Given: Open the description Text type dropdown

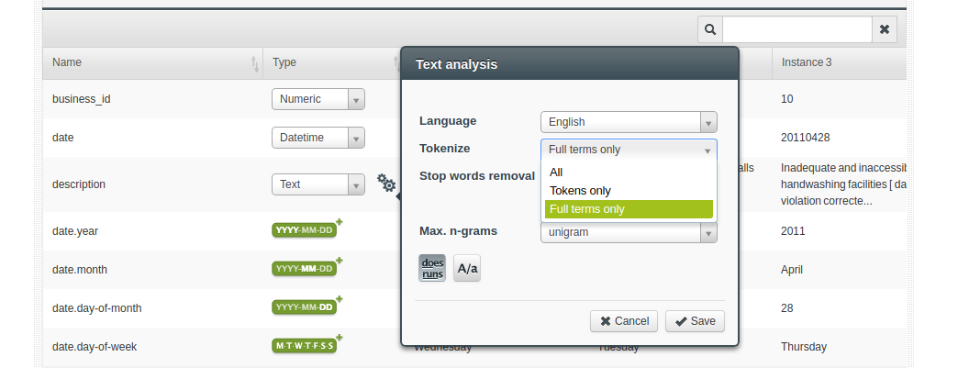Looking at the screenshot, I should click(x=318, y=184).
